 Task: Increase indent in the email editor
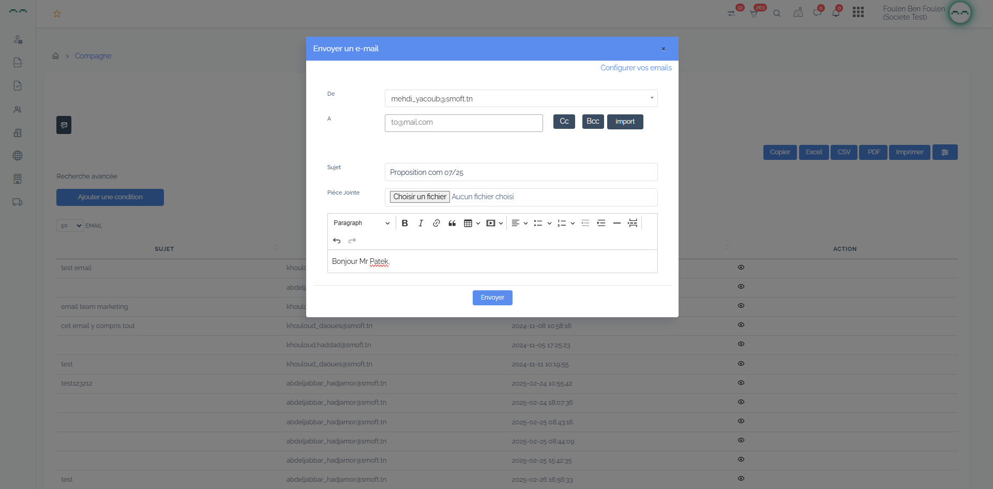[x=601, y=223]
